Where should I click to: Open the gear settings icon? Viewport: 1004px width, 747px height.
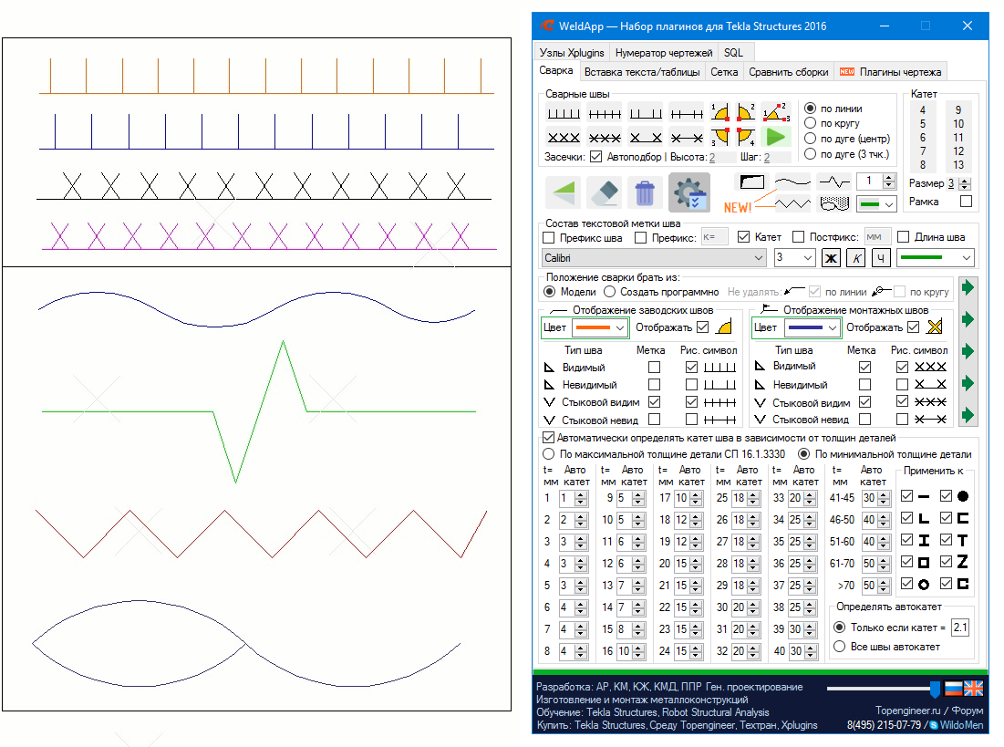[688, 193]
